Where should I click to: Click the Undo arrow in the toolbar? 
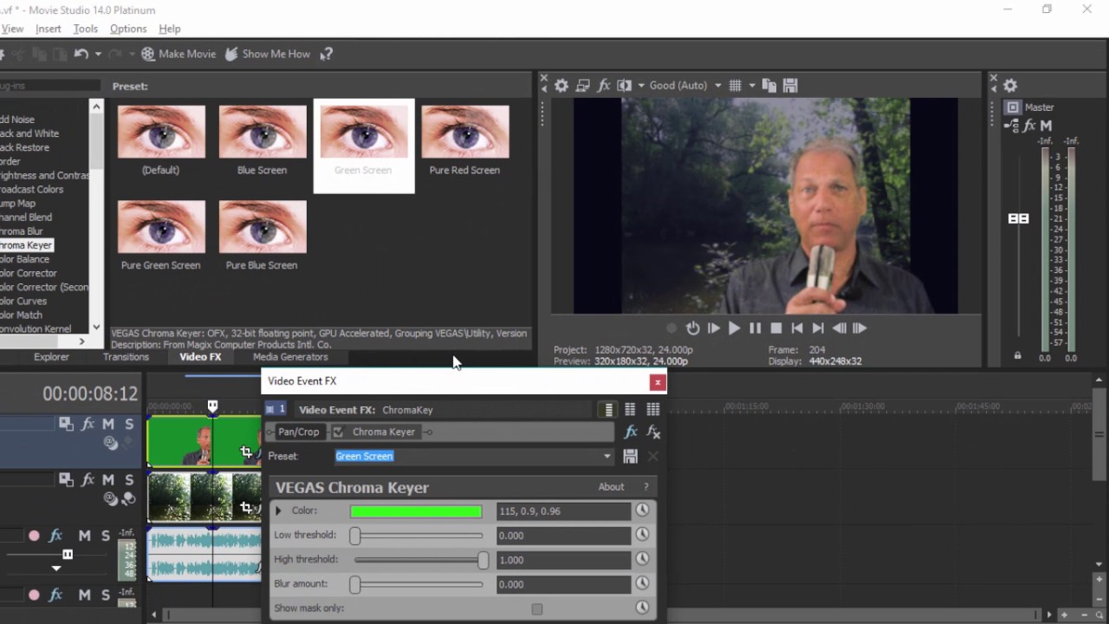pos(81,54)
